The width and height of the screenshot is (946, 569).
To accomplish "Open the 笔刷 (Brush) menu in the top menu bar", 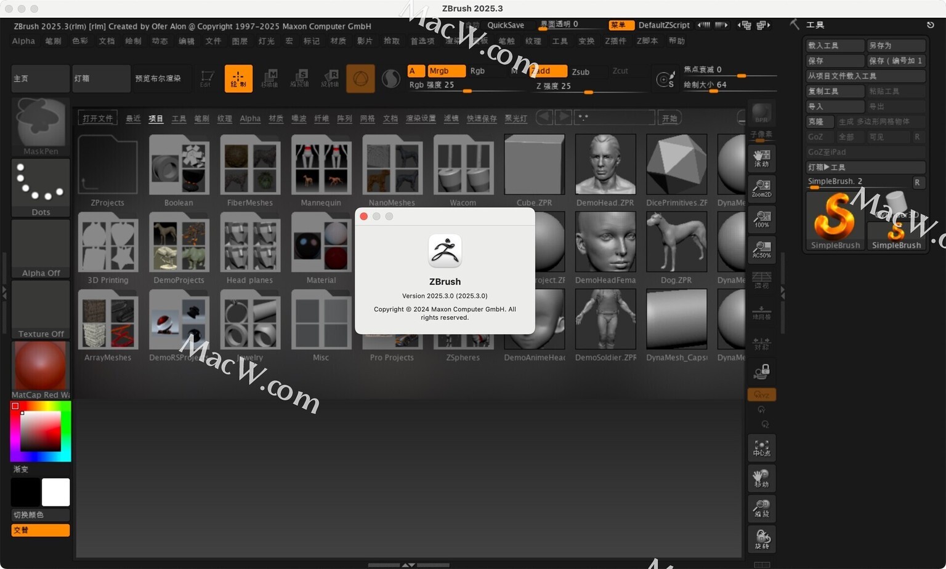I will point(53,41).
